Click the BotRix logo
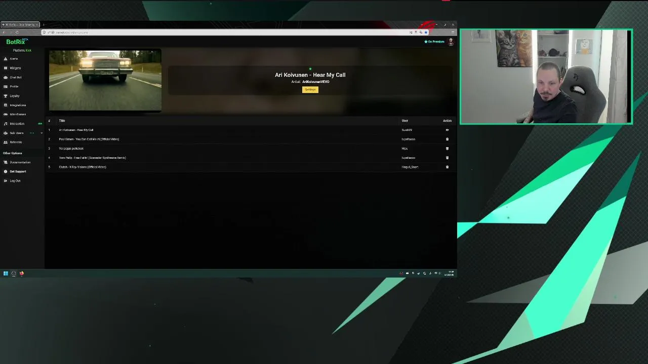This screenshot has width=648, height=364. [x=16, y=42]
